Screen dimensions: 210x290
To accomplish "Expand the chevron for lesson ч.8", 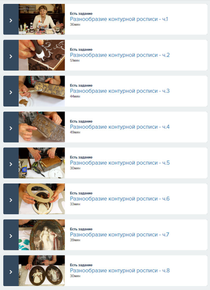I will [x=11, y=272].
